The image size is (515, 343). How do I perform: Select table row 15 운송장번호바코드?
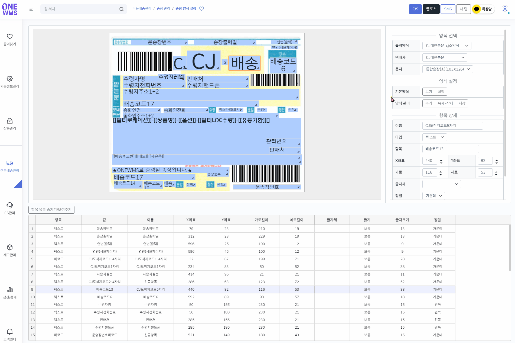pyautogui.click(x=242, y=335)
